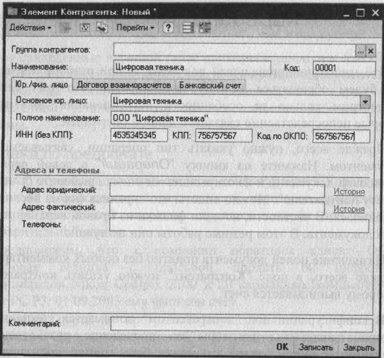Click the Код по ОКПО label
384x358 pixels.
(x=282, y=136)
